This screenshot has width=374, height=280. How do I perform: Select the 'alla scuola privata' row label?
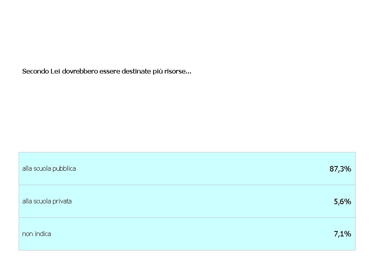tap(47, 201)
